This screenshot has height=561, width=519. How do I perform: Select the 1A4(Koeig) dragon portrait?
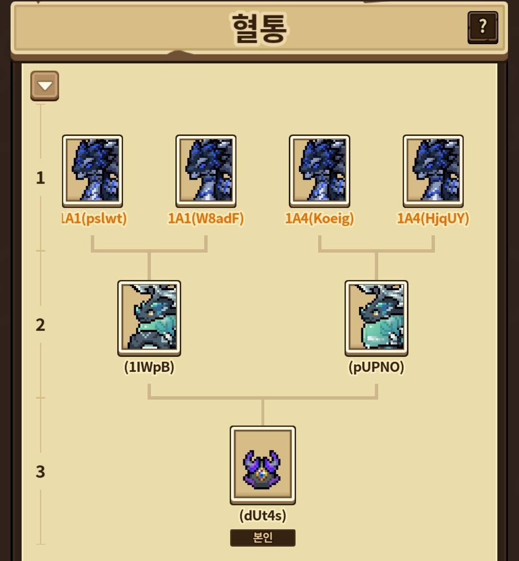319,171
